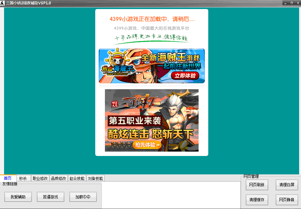301x209 pixels.
Task: Clear cache with 清理缓存 button
Action: point(257,200)
